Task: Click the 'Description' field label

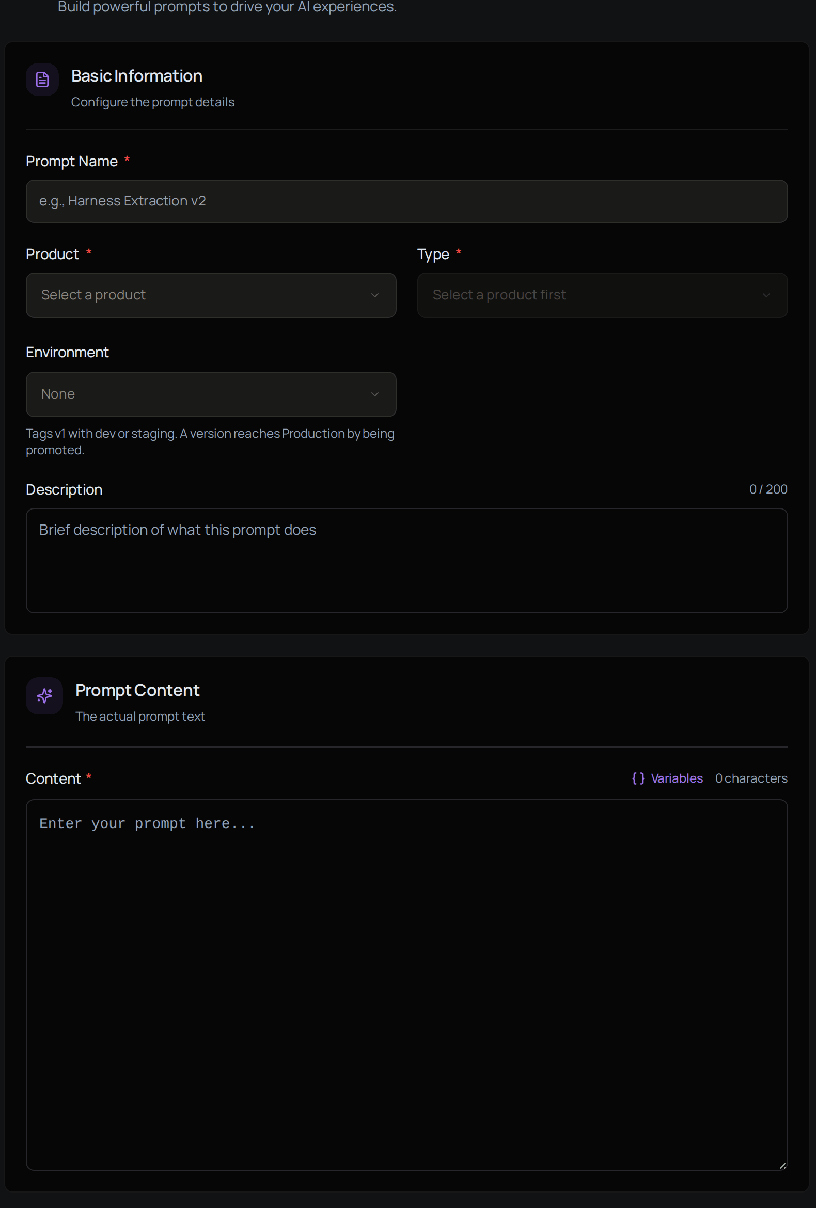Action: tap(64, 489)
